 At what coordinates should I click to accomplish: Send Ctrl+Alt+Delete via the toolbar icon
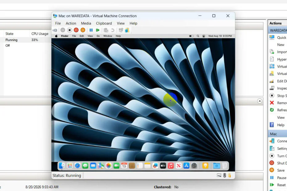click(x=55, y=30)
